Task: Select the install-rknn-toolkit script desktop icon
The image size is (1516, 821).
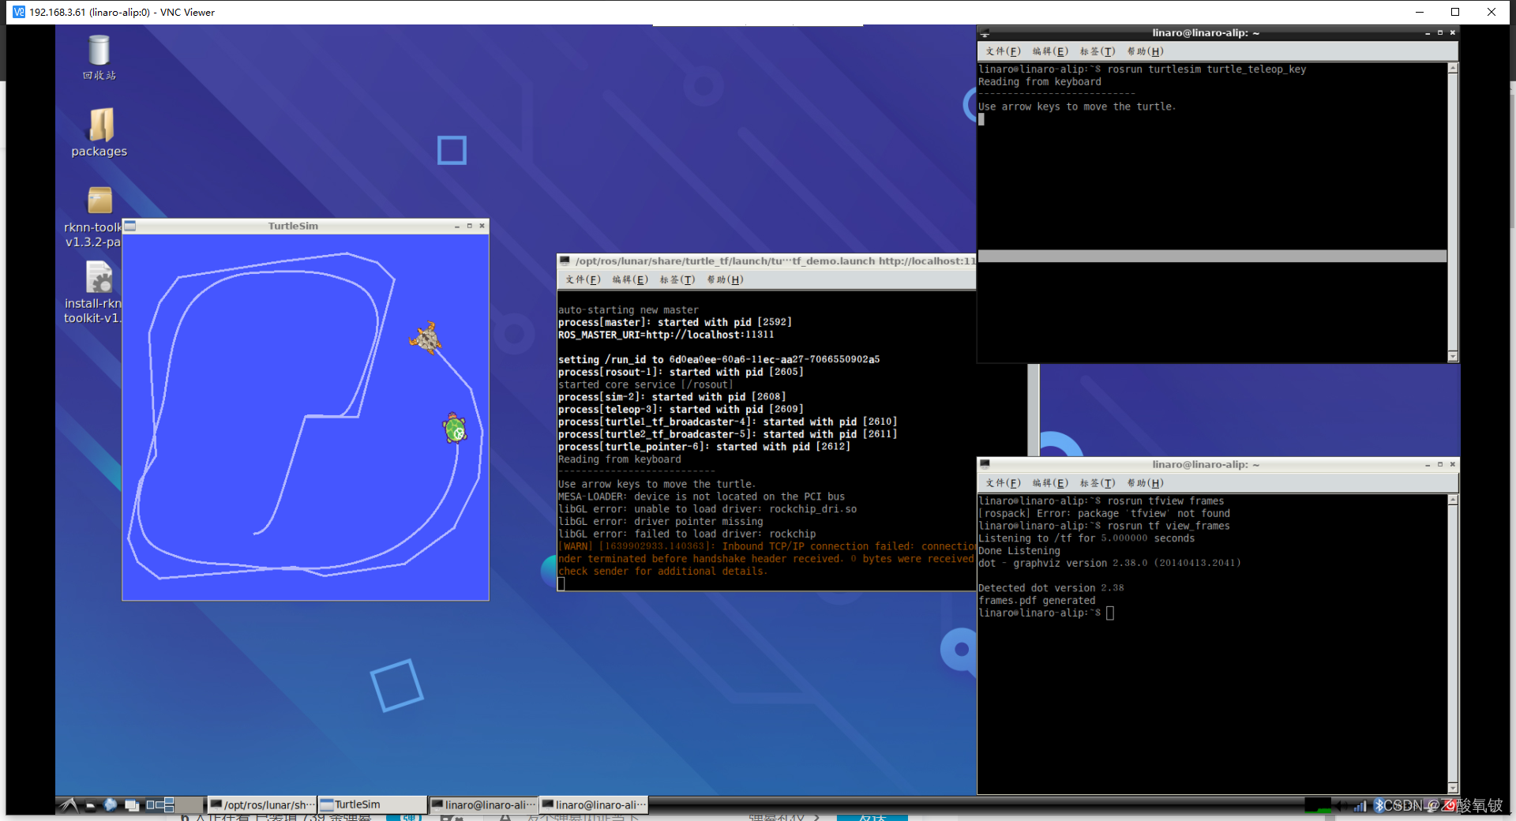Action: [x=93, y=293]
